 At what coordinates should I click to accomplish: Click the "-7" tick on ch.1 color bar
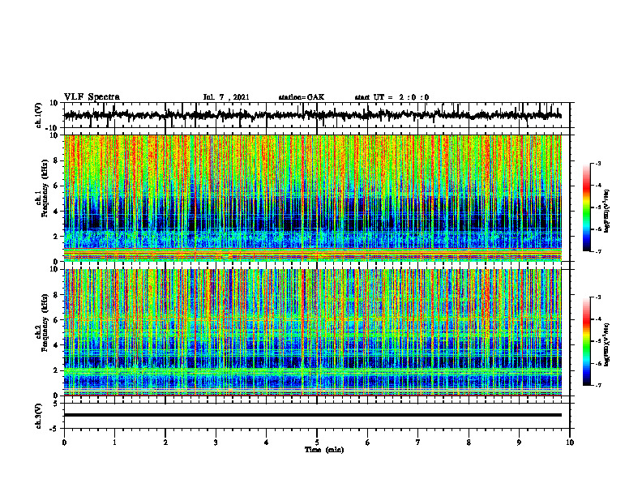point(597,251)
